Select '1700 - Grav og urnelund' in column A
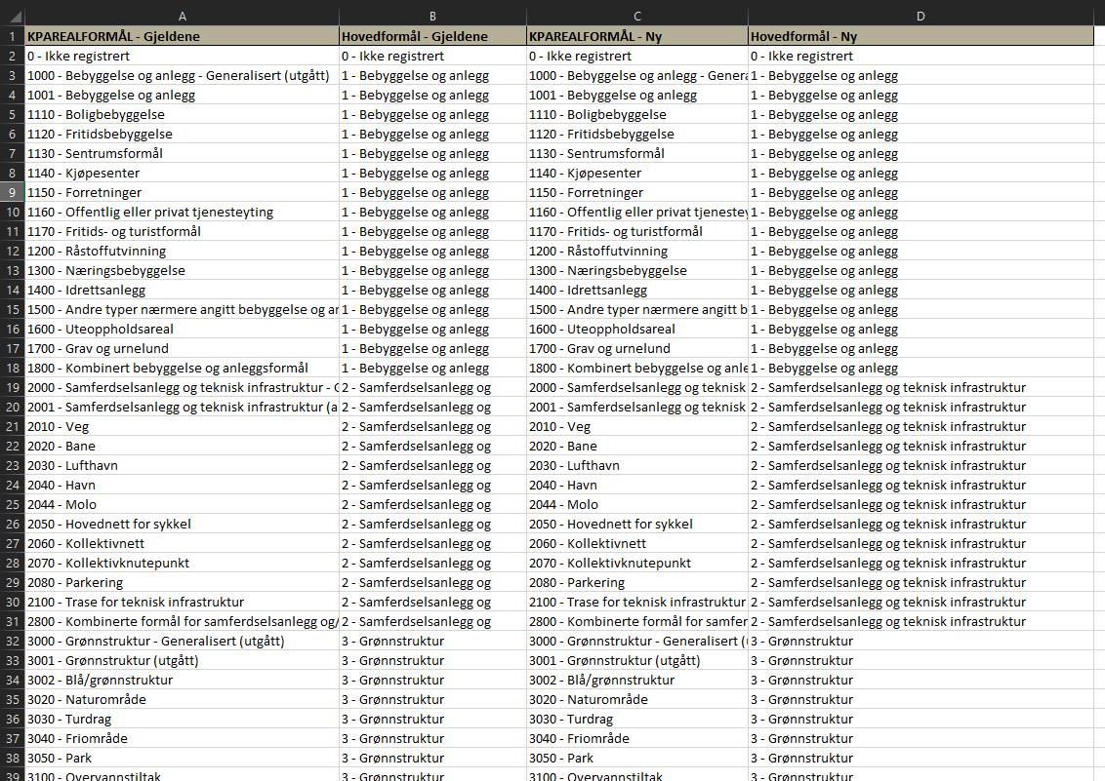 182,348
